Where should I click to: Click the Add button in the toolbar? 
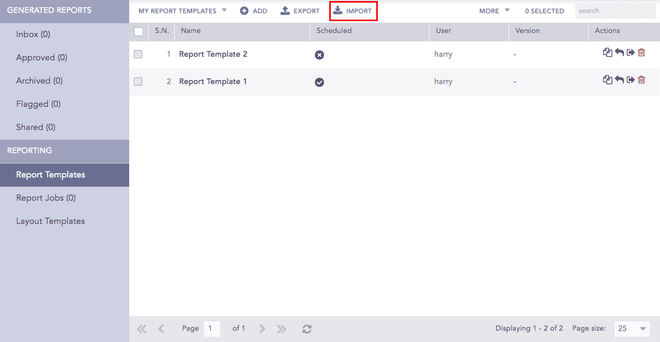click(254, 11)
